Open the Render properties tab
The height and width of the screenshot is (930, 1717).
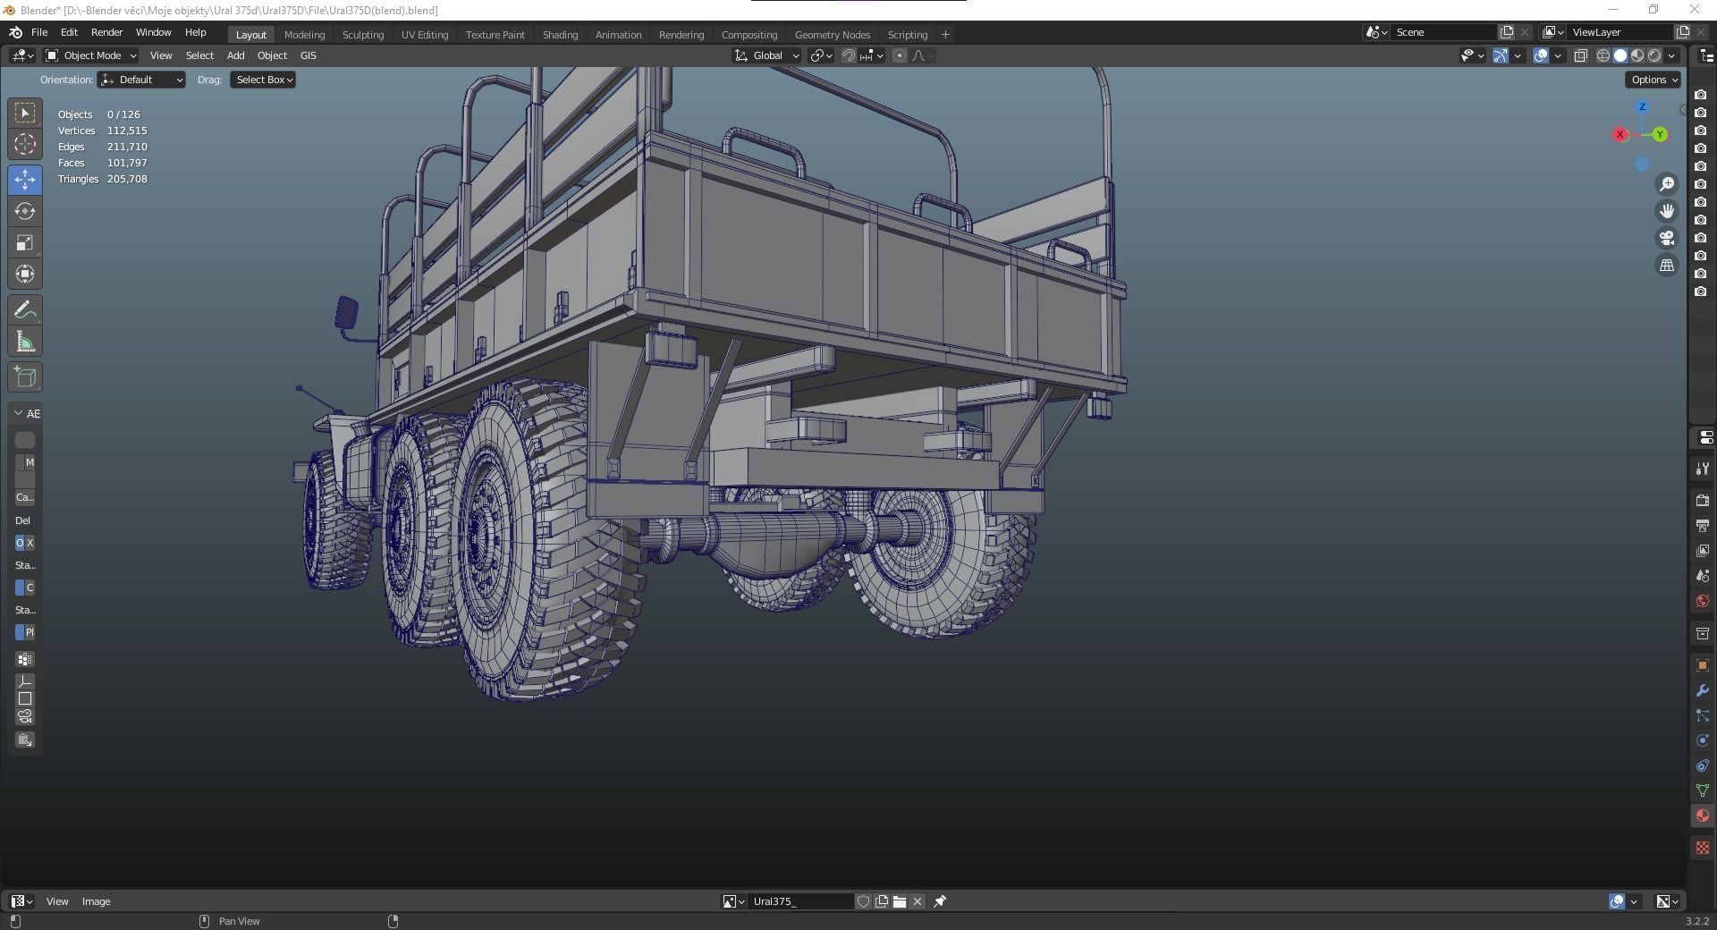click(1703, 501)
